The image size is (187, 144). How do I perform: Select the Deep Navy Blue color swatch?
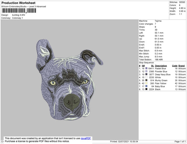pos(146,74)
